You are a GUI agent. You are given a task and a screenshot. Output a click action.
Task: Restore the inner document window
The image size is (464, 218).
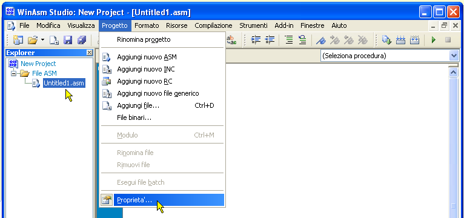pyautogui.click(x=445, y=26)
